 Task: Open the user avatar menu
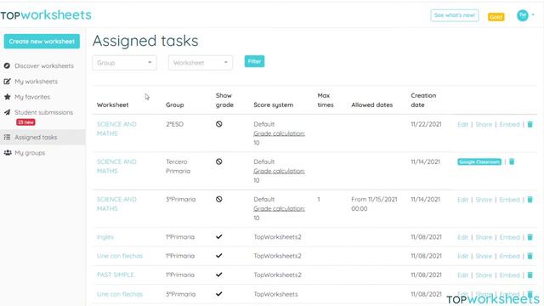coord(522,15)
